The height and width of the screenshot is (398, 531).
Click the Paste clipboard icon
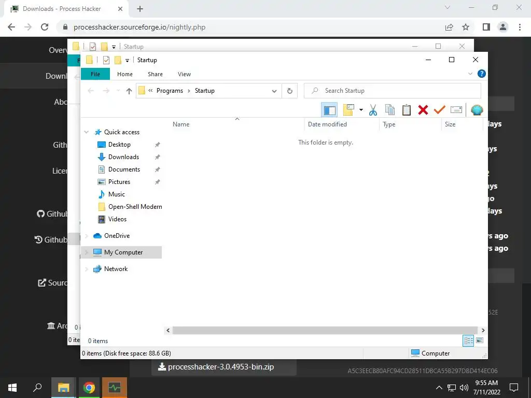click(x=407, y=110)
